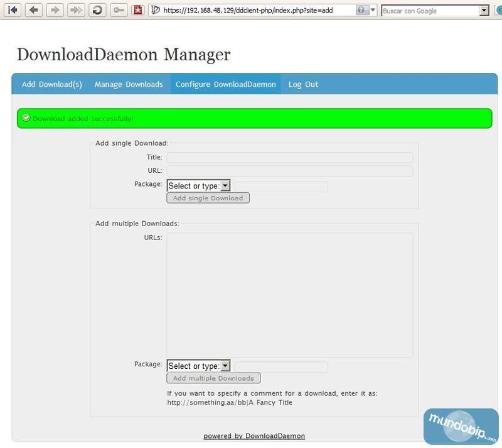Viewport: 502px width, 448px height.
Task: Reload the page with the refresh icon
Action: 97,10
